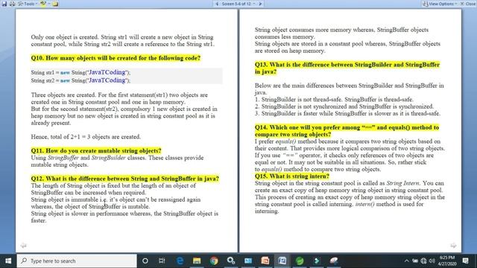Screen dimensions: 477x268
Task: Open the Tools menu
Action: pyautogui.click(x=28, y=4)
